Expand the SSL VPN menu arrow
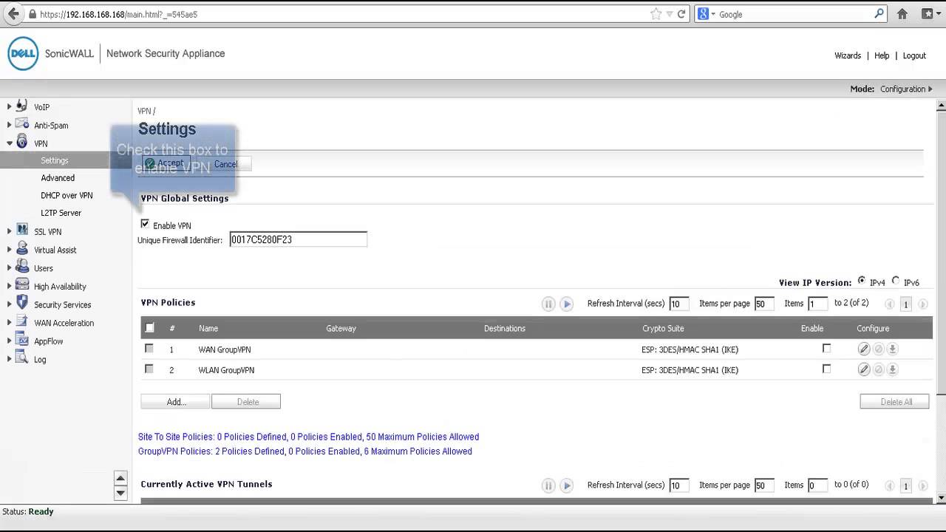Viewport: 946px width, 532px height. pos(10,232)
